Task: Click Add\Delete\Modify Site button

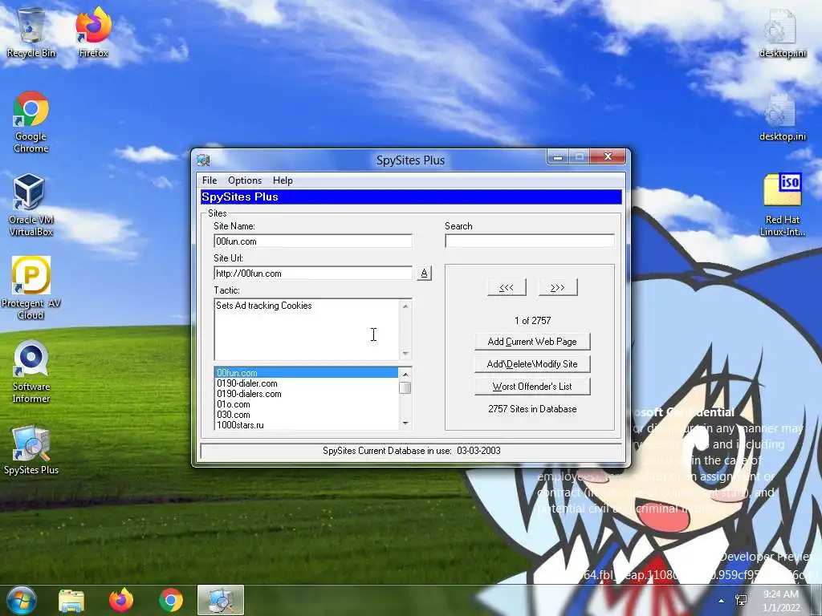Action: pos(532,364)
